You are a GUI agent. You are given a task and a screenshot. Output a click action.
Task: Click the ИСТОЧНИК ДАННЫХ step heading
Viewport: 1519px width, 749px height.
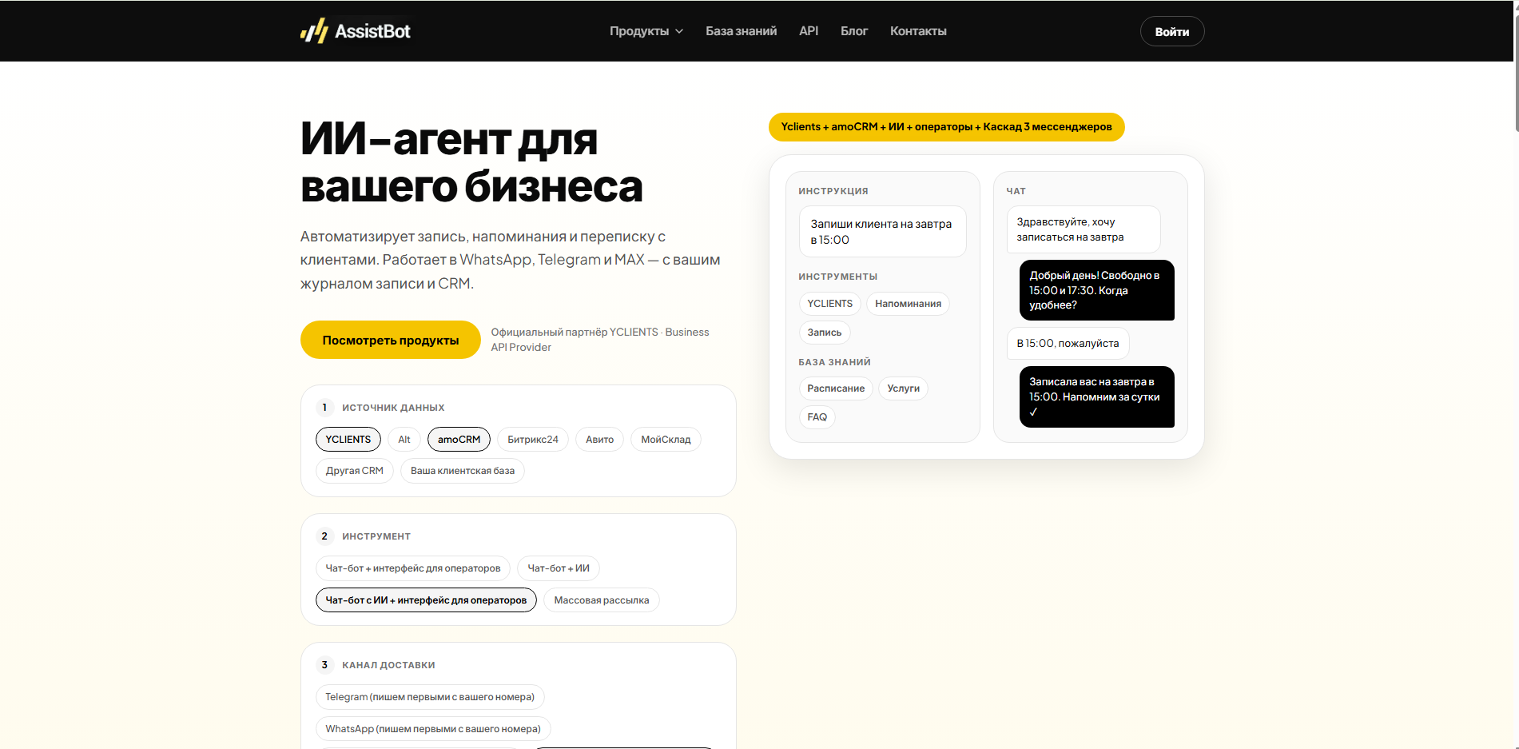pyautogui.click(x=393, y=408)
